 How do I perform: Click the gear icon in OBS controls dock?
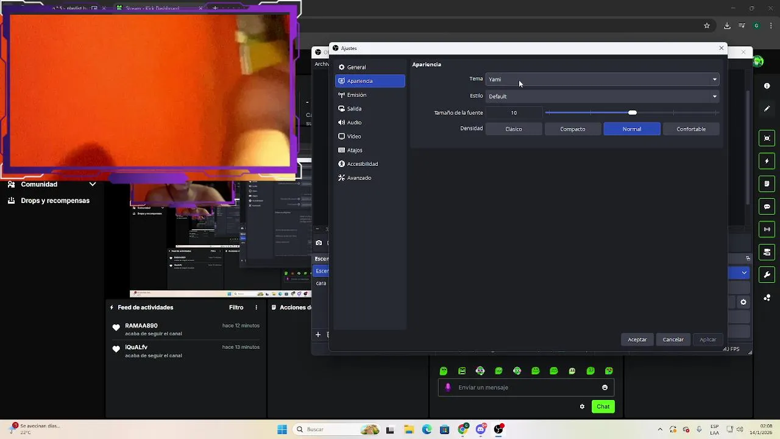pos(743,302)
